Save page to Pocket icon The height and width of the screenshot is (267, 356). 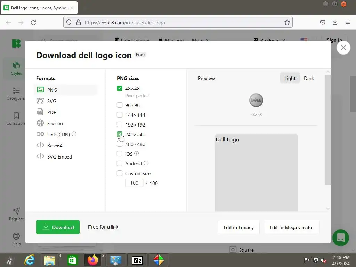(x=322, y=22)
